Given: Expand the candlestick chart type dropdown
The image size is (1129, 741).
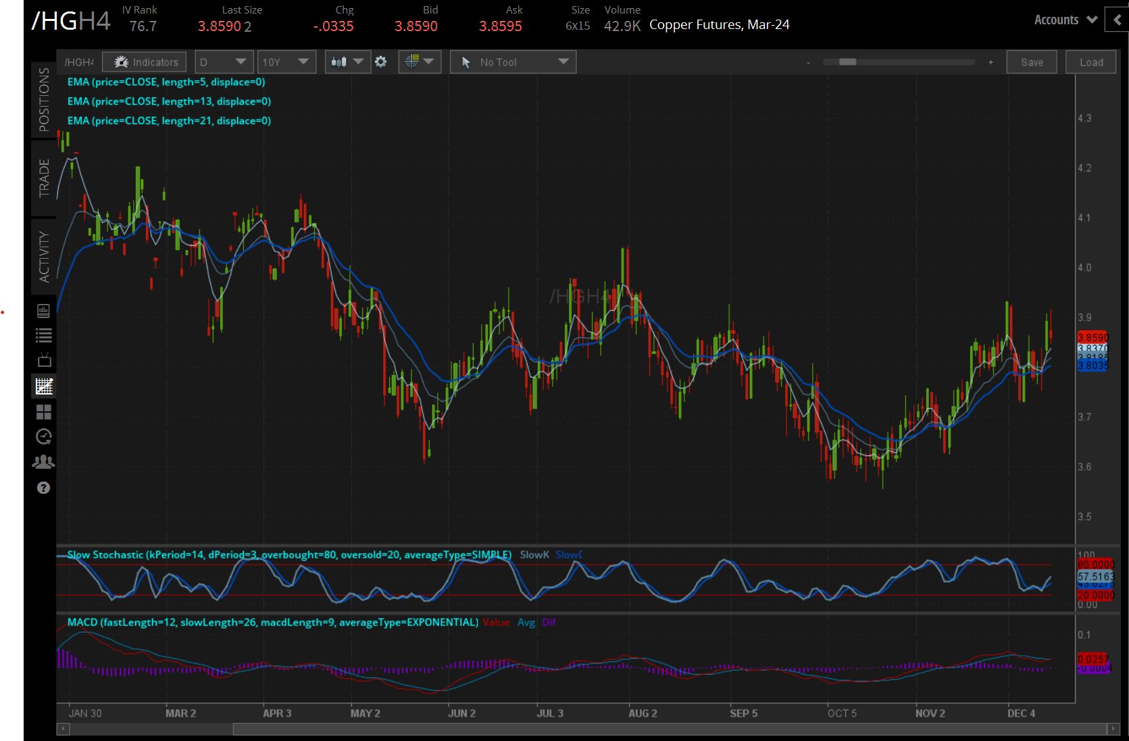Looking at the screenshot, I should tap(347, 62).
